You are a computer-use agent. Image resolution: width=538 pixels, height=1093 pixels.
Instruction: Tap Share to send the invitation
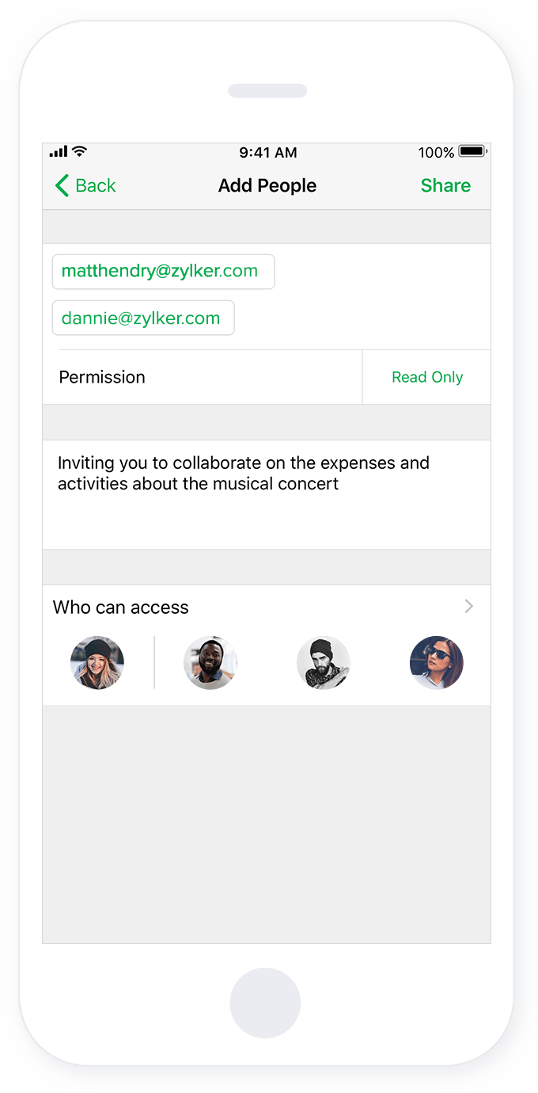tap(445, 185)
